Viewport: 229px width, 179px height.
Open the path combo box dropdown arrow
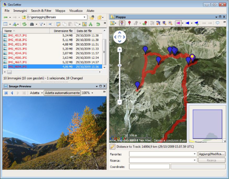tap(84, 17)
